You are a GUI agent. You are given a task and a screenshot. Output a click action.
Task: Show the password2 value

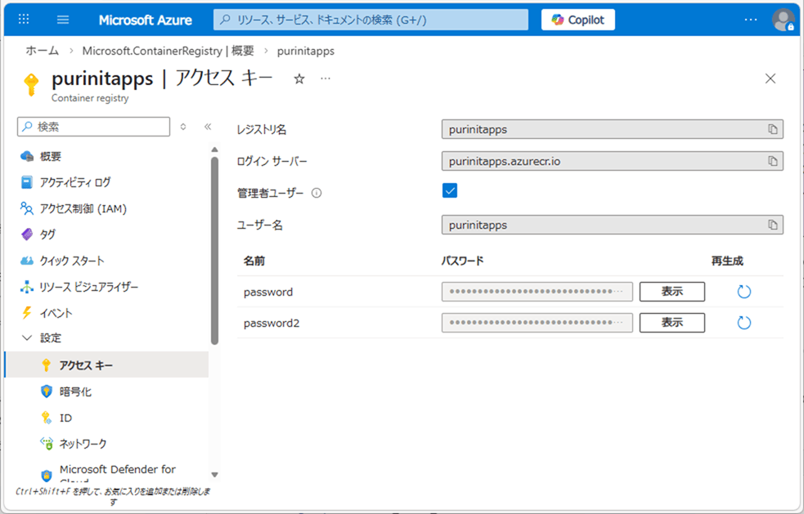pyautogui.click(x=671, y=323)
